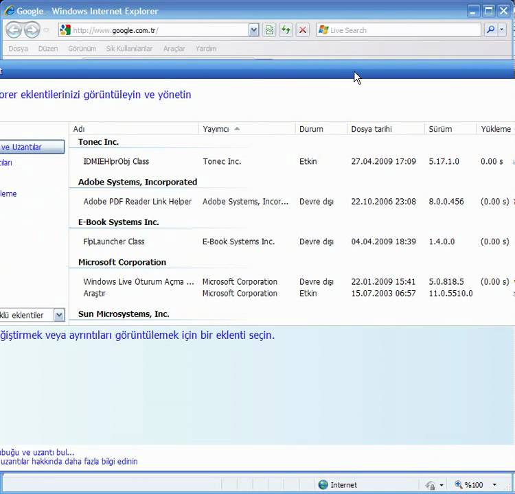Click the Internet Explorer logo in title bar
This screenshot has height=494, width=515.
[x=9, y=11]
